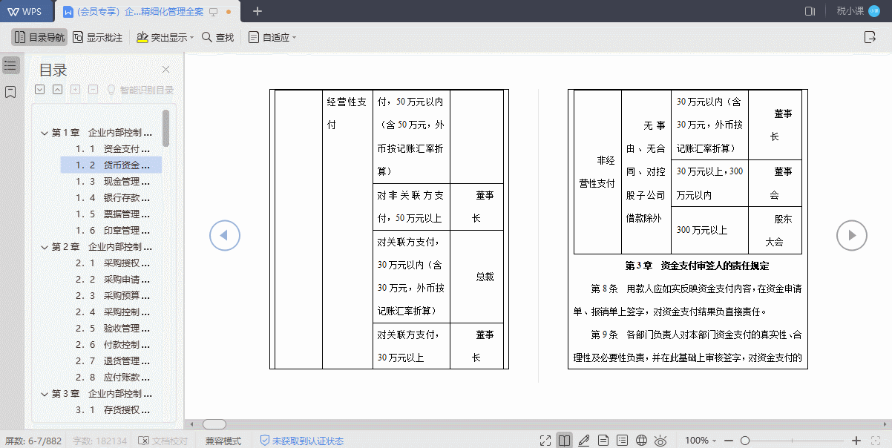892x448 pixels.
Task: Open outline view from the status bar
Action: (x=622, y=440)
